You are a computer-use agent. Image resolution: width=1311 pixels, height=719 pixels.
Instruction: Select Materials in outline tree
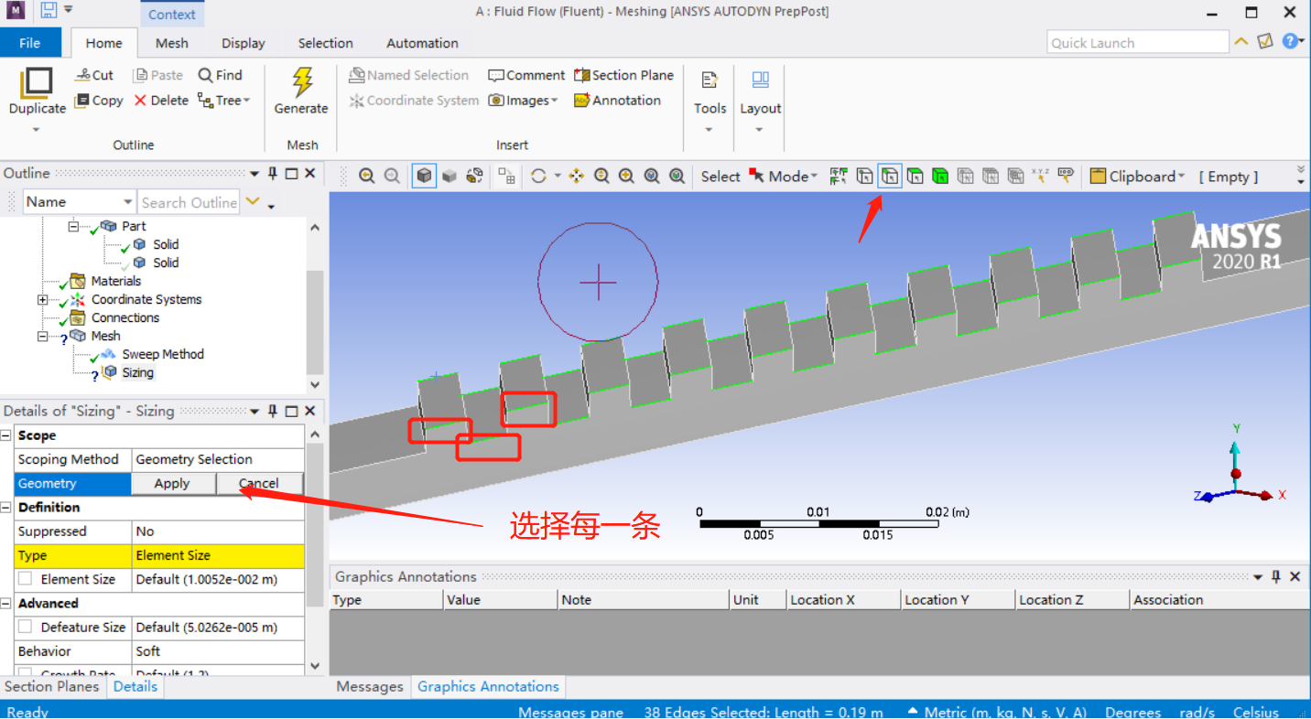tap(116, 282)
